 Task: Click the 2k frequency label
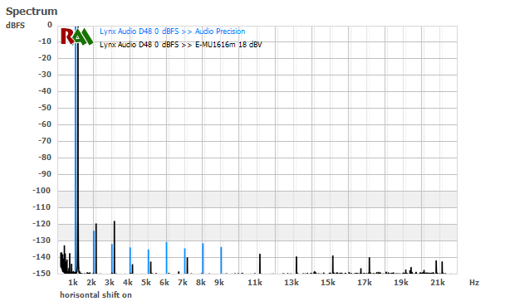click(91, 283)
